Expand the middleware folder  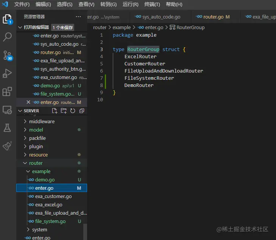52,121
